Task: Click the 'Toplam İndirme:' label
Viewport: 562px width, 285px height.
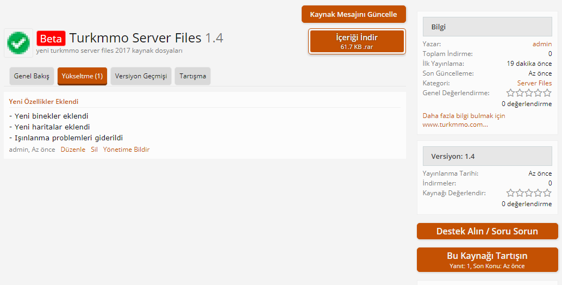Action: point(448,54)
